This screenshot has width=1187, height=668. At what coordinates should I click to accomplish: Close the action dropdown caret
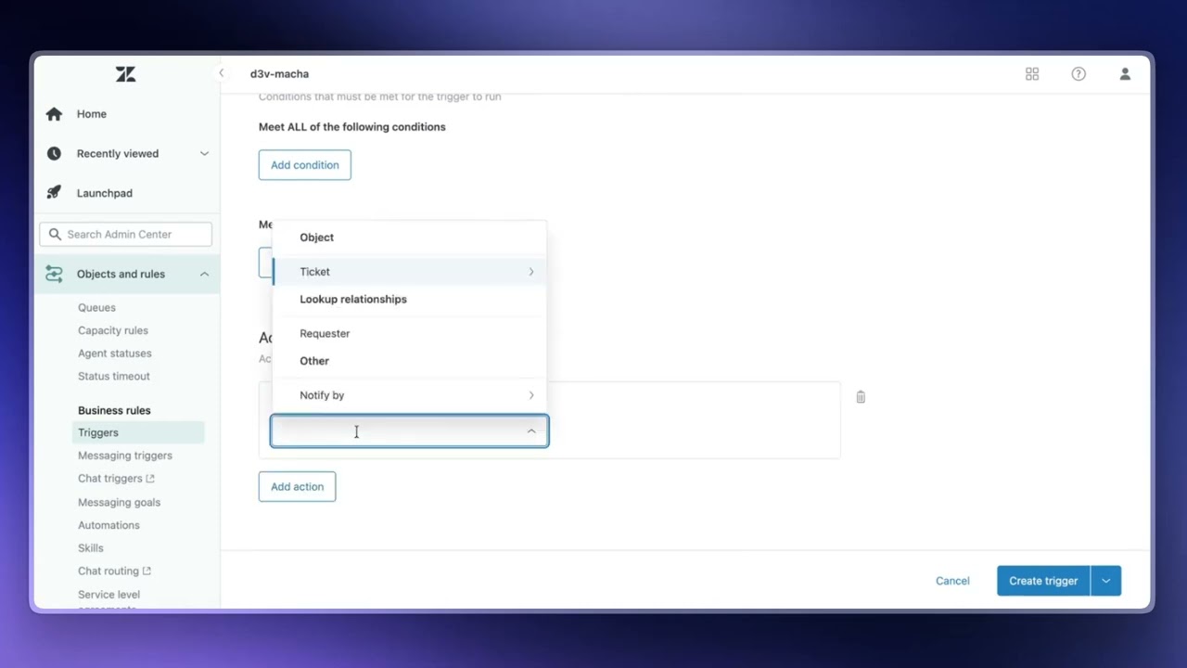[531, 431]
